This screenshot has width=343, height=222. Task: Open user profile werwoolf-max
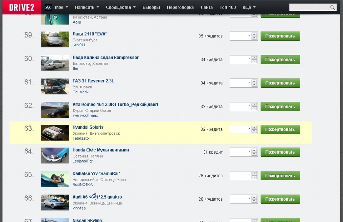click(x=85, y=115)
